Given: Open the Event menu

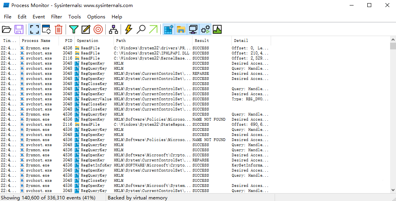Looking at the screenshot, I should click(38, 17).
